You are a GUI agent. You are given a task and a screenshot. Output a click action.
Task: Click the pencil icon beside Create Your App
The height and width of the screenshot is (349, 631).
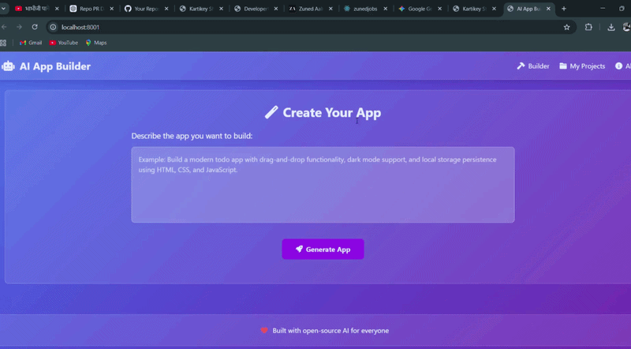271,112
